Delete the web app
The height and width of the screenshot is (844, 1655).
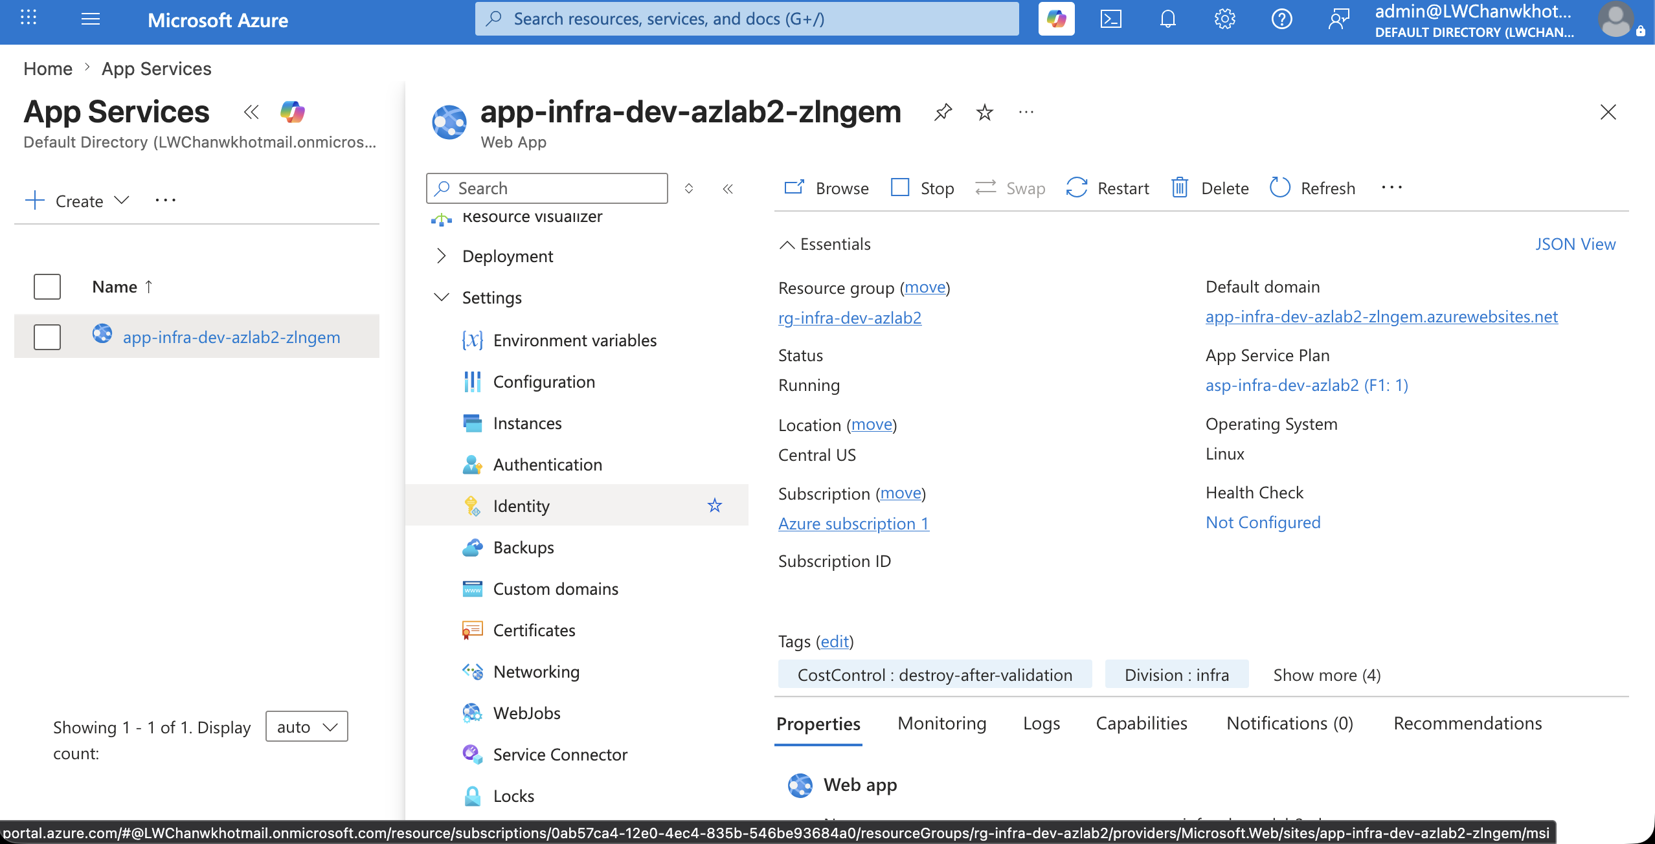(x=1210, y=188)
